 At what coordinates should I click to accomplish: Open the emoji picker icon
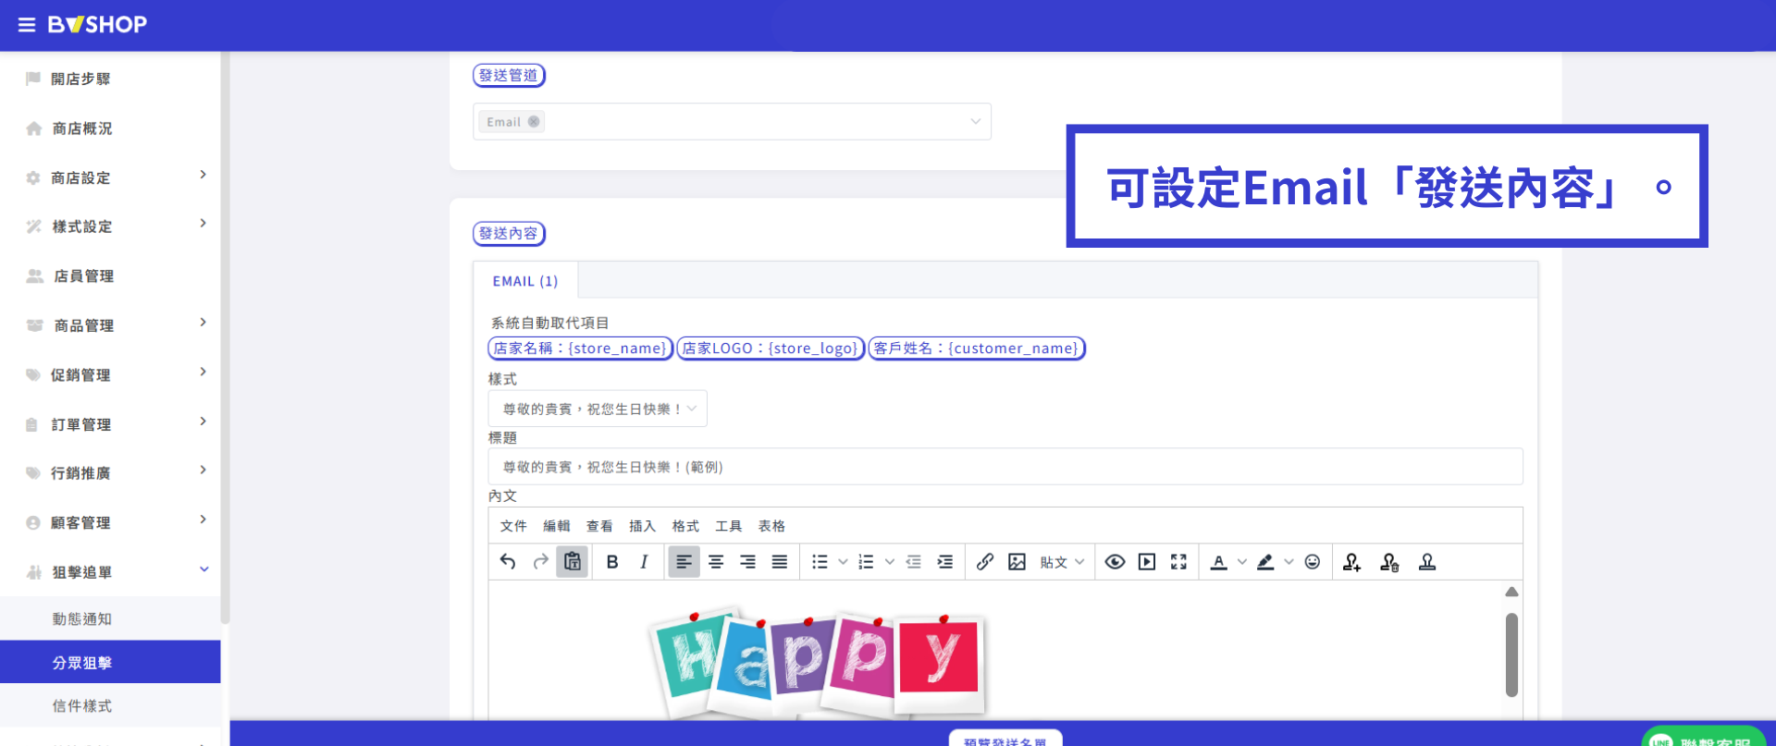tap(1313, 562)
